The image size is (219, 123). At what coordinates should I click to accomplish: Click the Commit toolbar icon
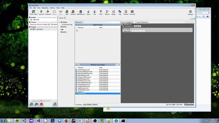41,12
